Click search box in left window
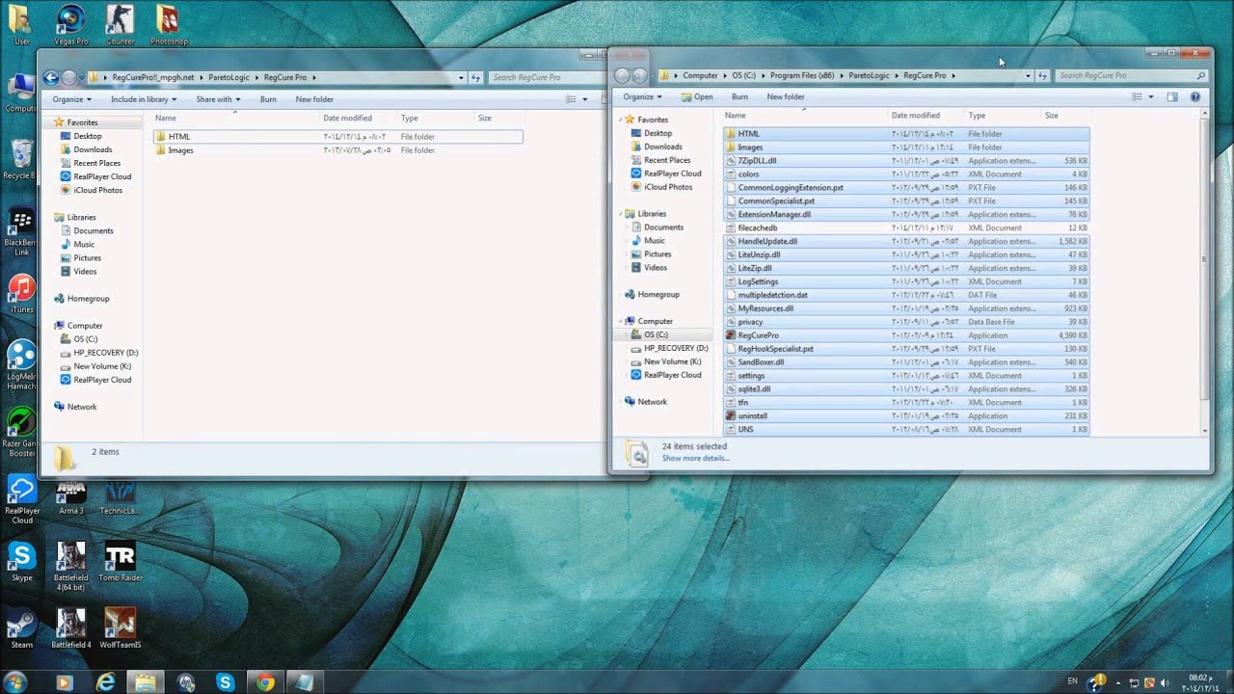 (x=545, y=77)
